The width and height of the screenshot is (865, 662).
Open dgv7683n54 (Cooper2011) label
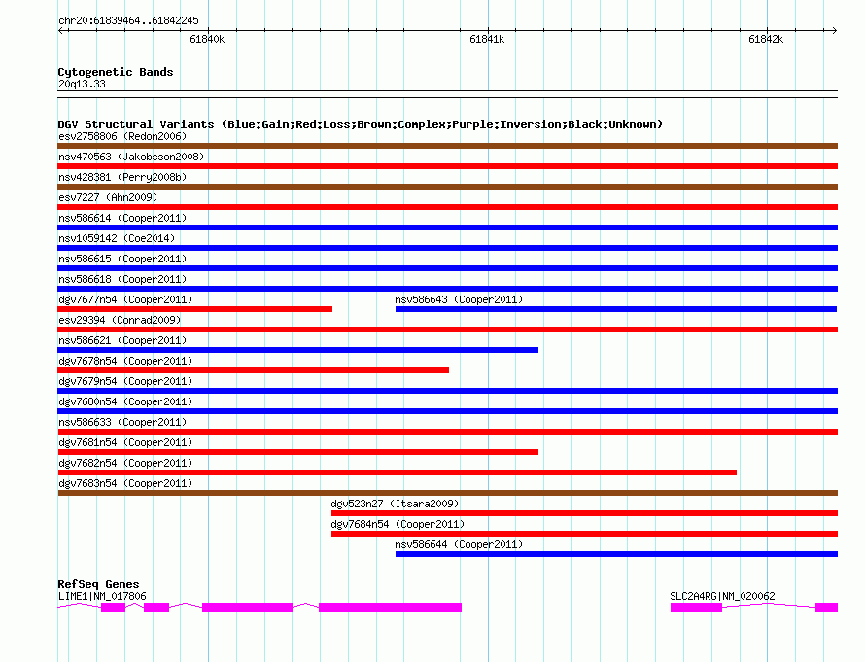pyautogui.click(x=125, y=483)
